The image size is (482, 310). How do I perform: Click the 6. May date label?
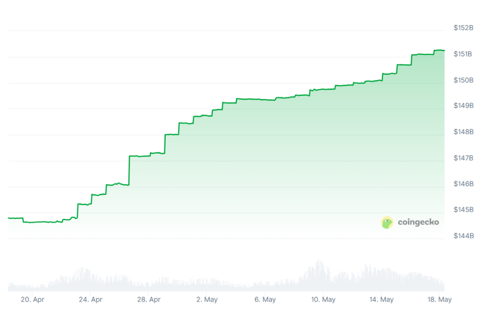[x=265, y=299]
